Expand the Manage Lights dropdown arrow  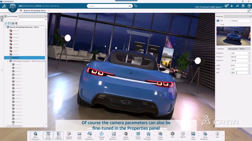[x=108, y=136]
